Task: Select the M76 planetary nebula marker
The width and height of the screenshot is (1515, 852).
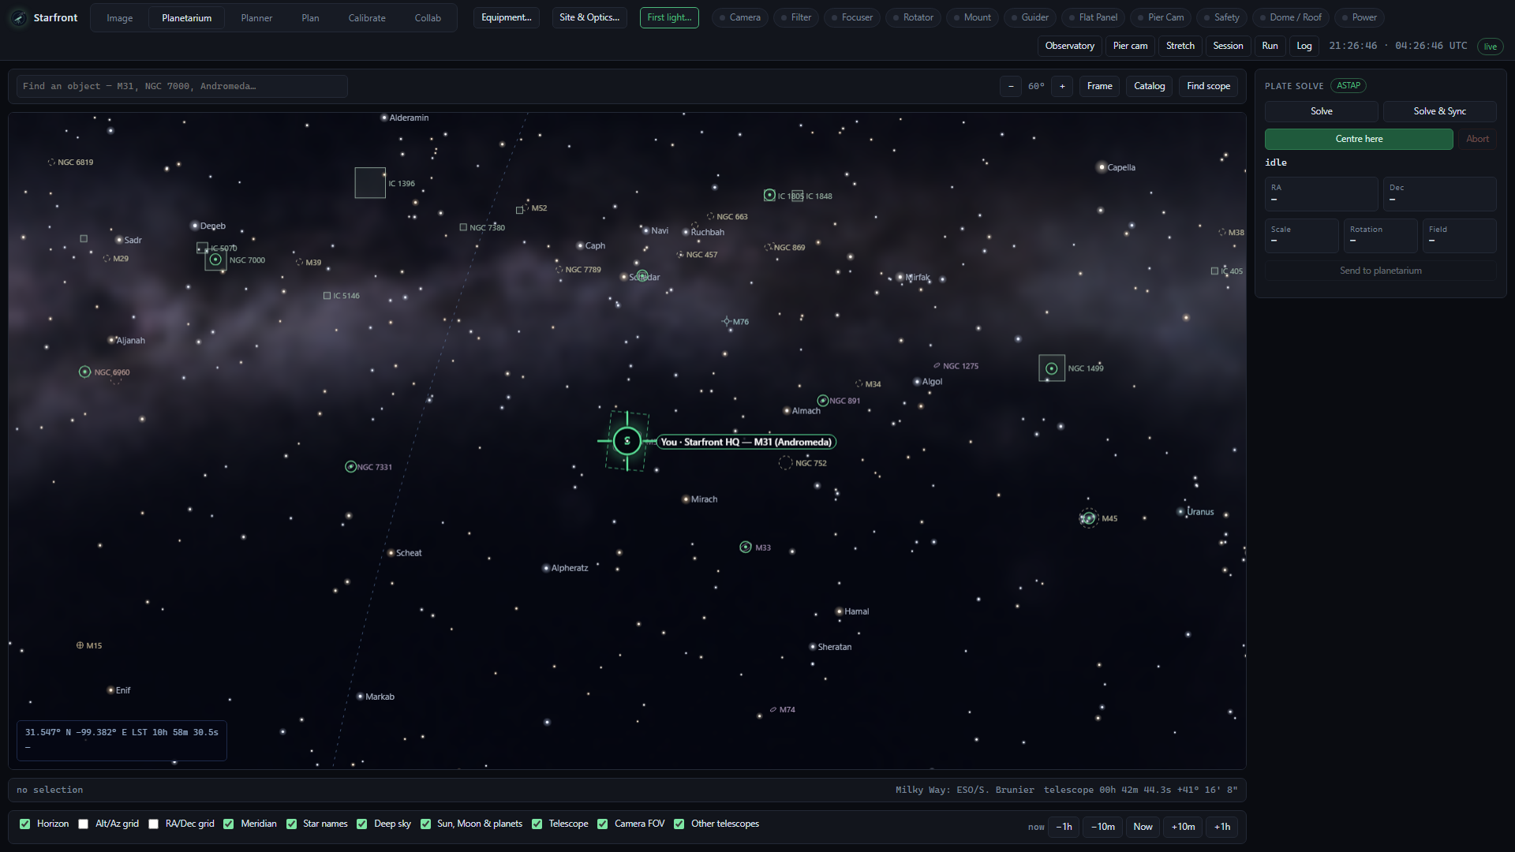Action: pyautogui.click(x=727, y=321)
